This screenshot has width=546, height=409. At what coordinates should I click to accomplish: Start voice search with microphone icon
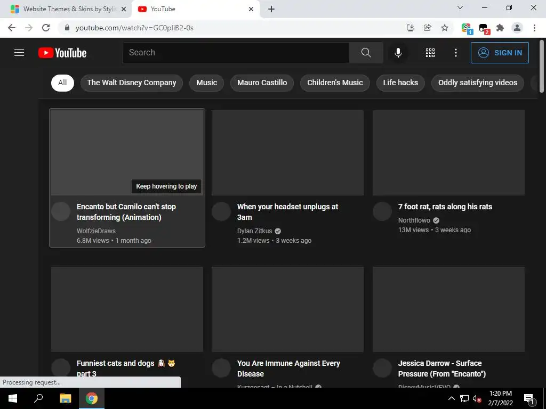click(x=398, y=53)
